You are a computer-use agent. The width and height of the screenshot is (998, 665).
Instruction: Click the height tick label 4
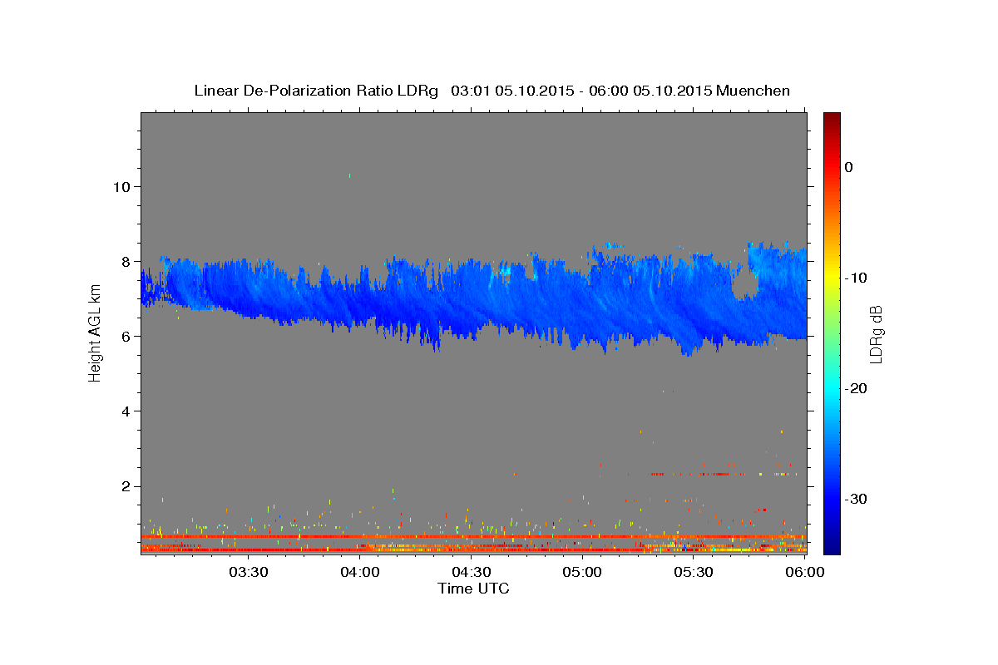[126, 411]
